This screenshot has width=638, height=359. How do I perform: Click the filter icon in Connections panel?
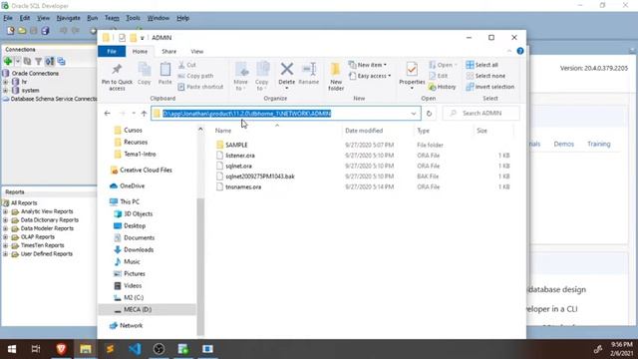pyautogui.click(x=38, y=62)
